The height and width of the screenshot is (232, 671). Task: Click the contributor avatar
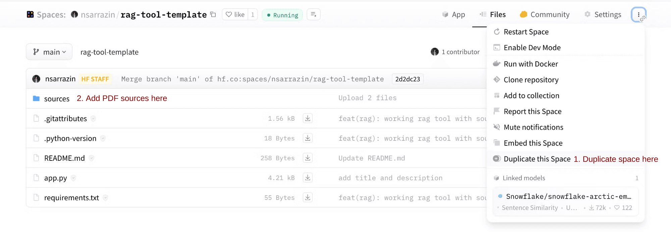[434, 52]
